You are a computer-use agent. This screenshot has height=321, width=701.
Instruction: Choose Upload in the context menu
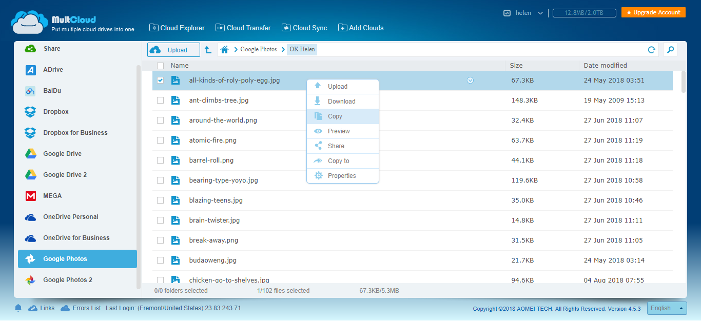(343, 87)
